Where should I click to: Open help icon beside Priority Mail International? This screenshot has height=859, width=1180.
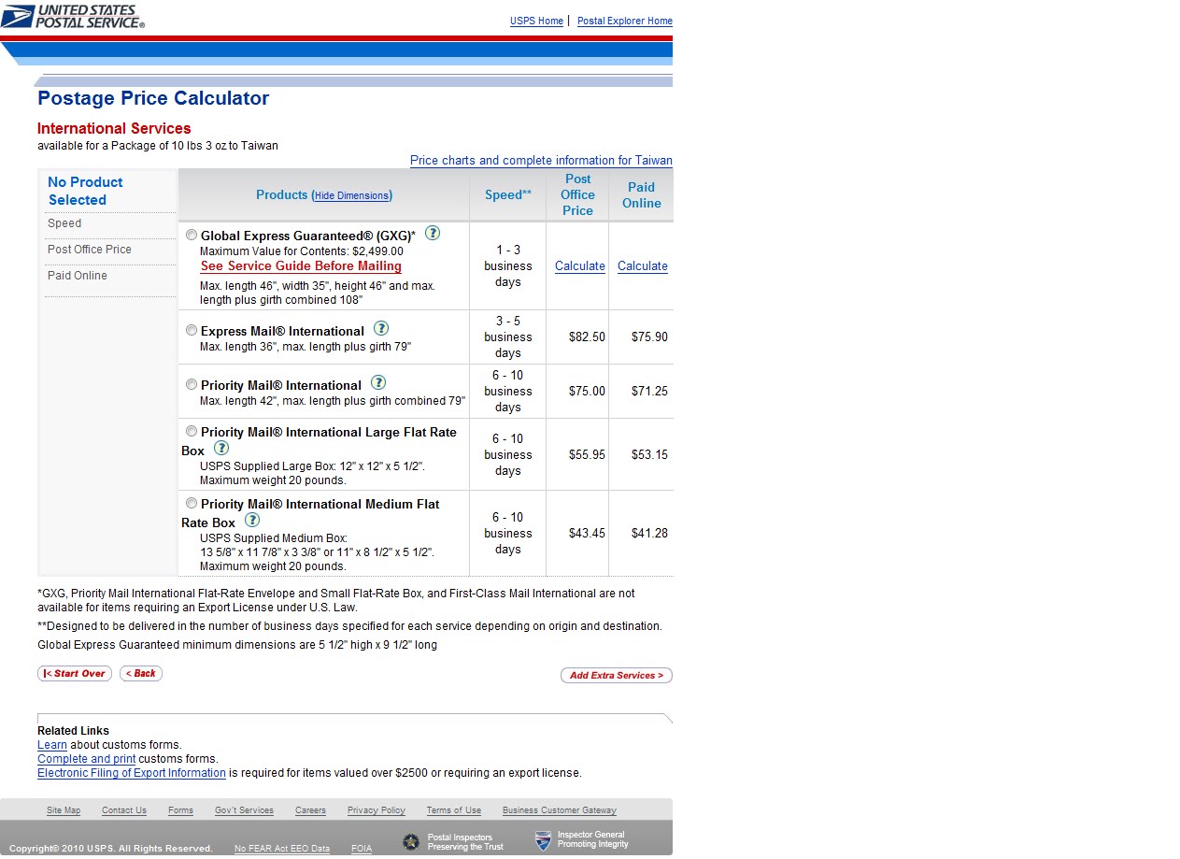pyautogui.click(x=378, y=382)
